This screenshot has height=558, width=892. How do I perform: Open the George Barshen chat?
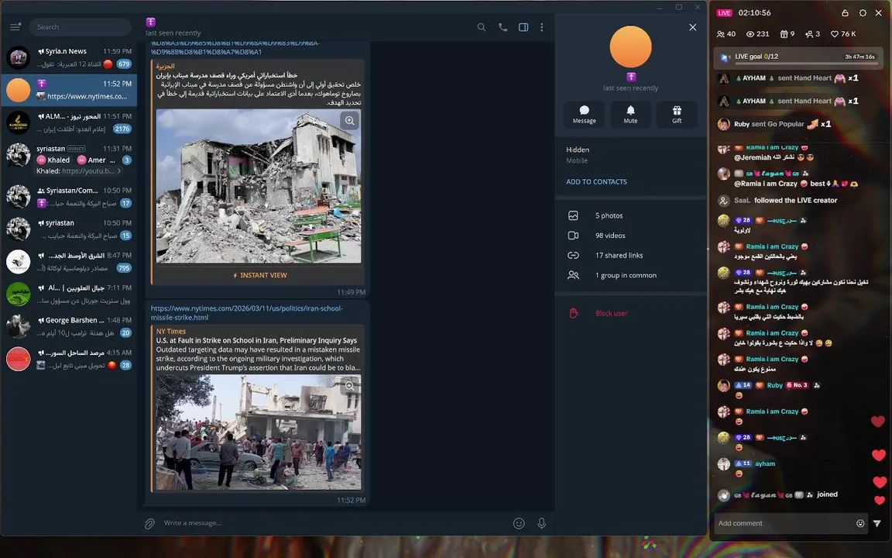(x=69, y=326)
